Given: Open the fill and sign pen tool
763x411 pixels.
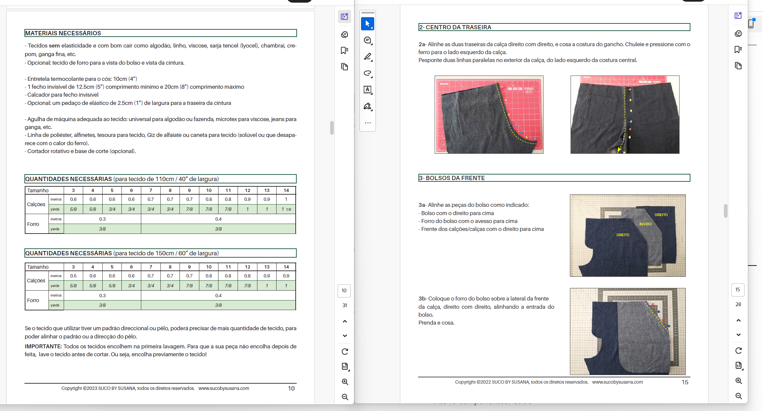Looking at the screenshot, I should click(367, 106).
